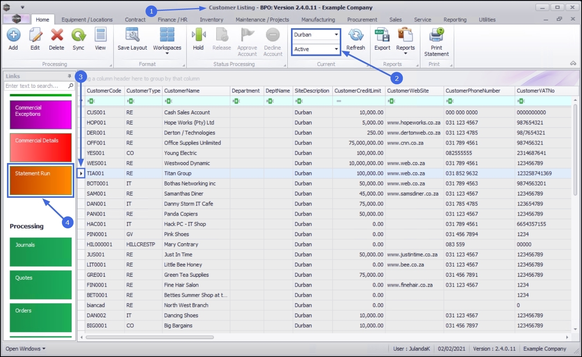Collapse the ribbon with the chevron
The height and width of the screenshot is (357, 582).
tap(573, 63)
